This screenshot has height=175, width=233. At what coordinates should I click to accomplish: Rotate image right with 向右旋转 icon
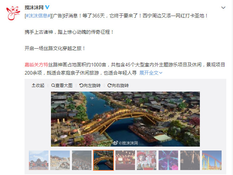[x=109, y=86]
